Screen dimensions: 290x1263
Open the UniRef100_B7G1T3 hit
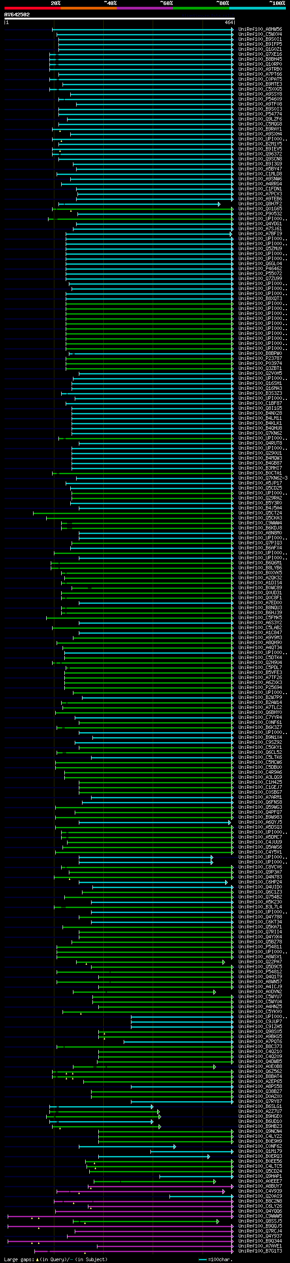click(260, 1251)
